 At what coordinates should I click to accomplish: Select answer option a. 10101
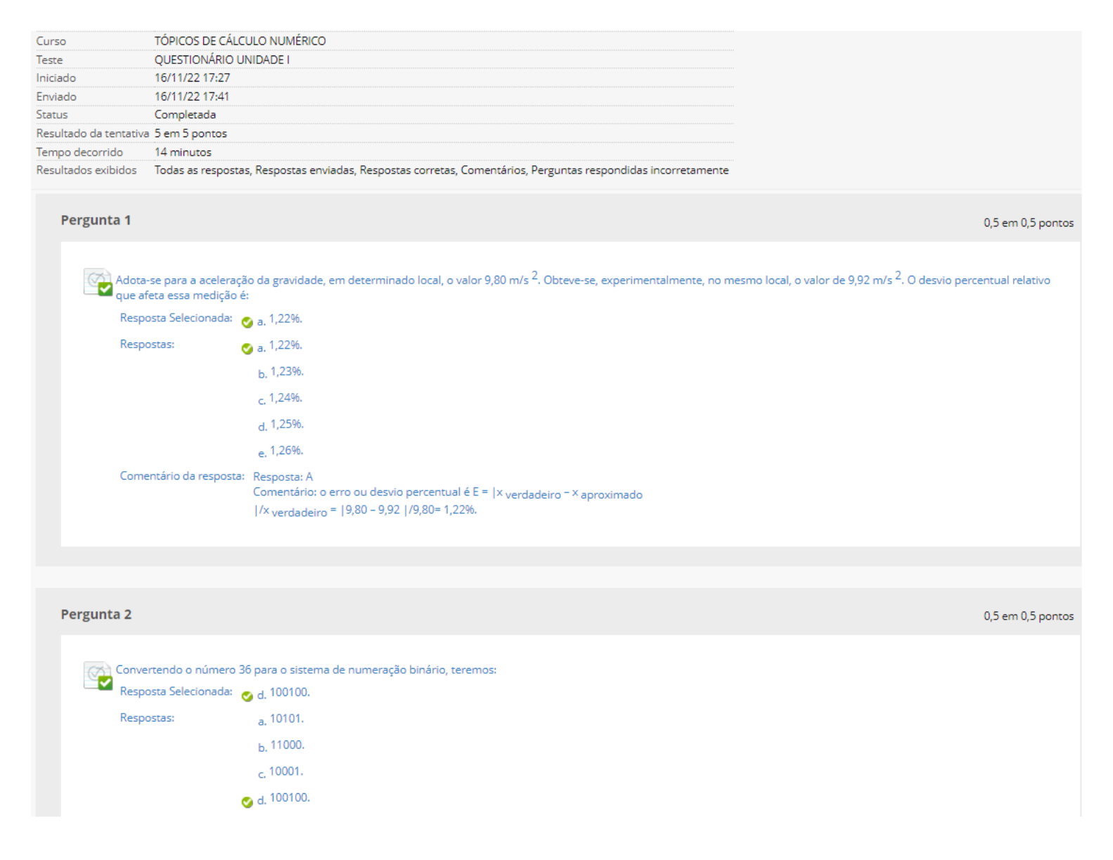(x=286, y=719)
